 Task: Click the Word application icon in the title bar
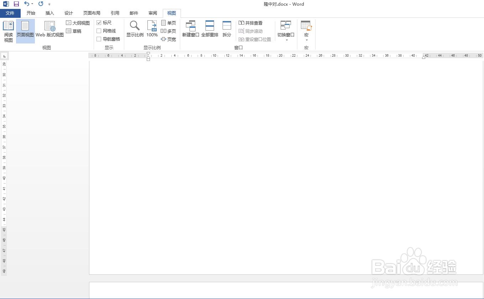(x=6, y=4)
